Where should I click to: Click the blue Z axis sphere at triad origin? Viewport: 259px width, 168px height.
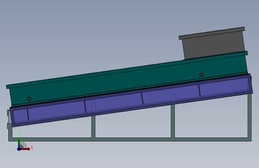click(x=19, y=149)
